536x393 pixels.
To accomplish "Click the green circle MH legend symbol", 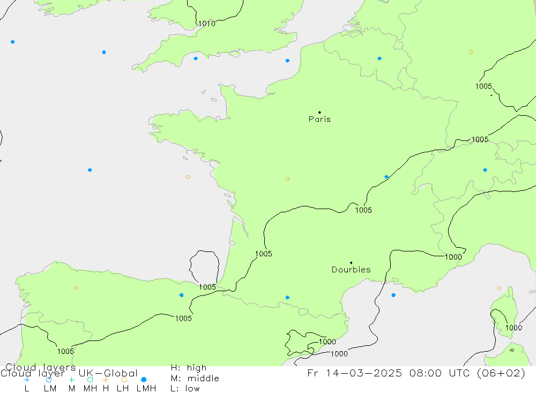I will pos(90,380).
